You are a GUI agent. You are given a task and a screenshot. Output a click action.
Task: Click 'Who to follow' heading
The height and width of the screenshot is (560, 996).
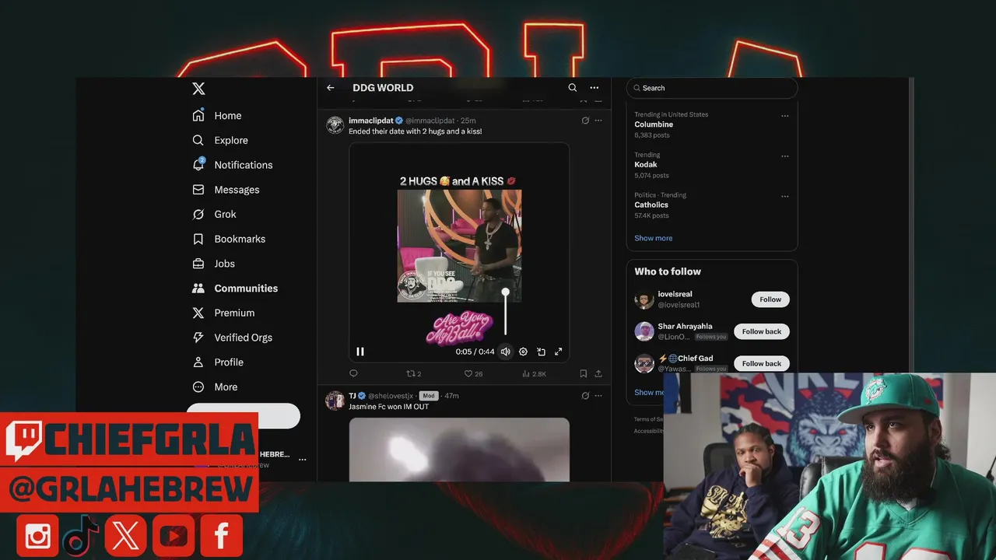coord(668,271)
